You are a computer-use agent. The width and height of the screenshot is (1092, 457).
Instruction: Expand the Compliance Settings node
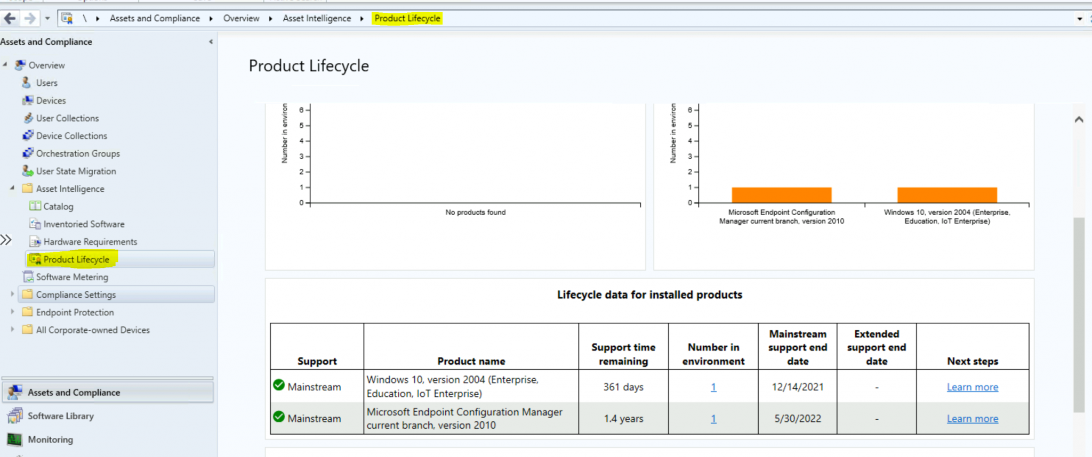click(x=12, y=294)
